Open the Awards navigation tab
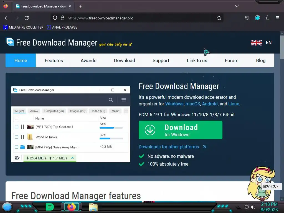The height and width of the screenshot is (213, 284). point(88,60)
